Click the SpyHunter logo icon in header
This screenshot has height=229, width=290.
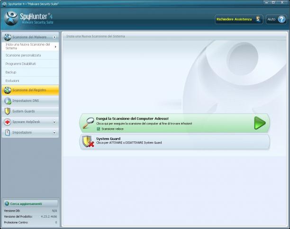pos(11,18)
